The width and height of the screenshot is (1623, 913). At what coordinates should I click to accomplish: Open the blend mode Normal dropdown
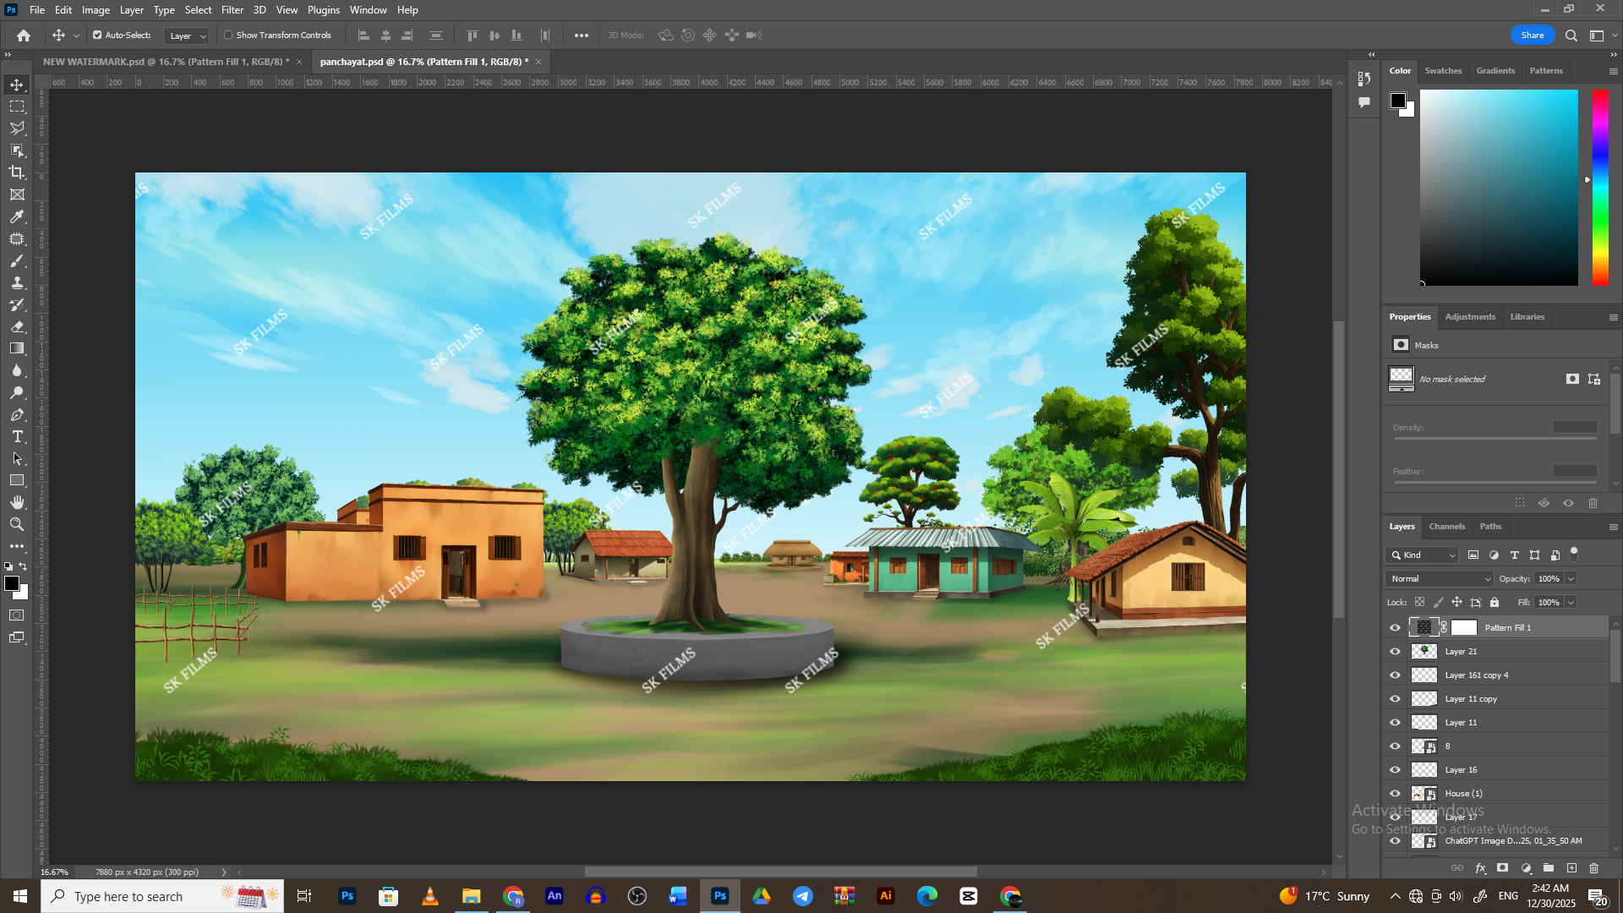pyautogui.click(x=1440, y=579)
